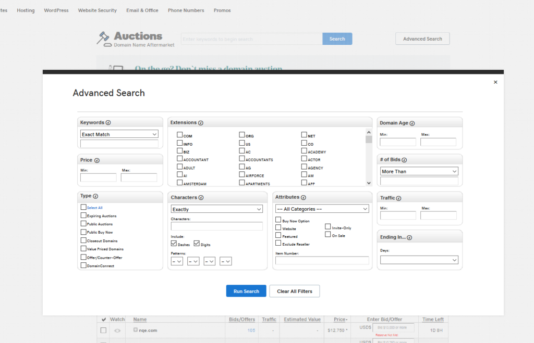Close the Advanced Search dialog
Viewport: 534px width, 343px height.
pos(495,82)
